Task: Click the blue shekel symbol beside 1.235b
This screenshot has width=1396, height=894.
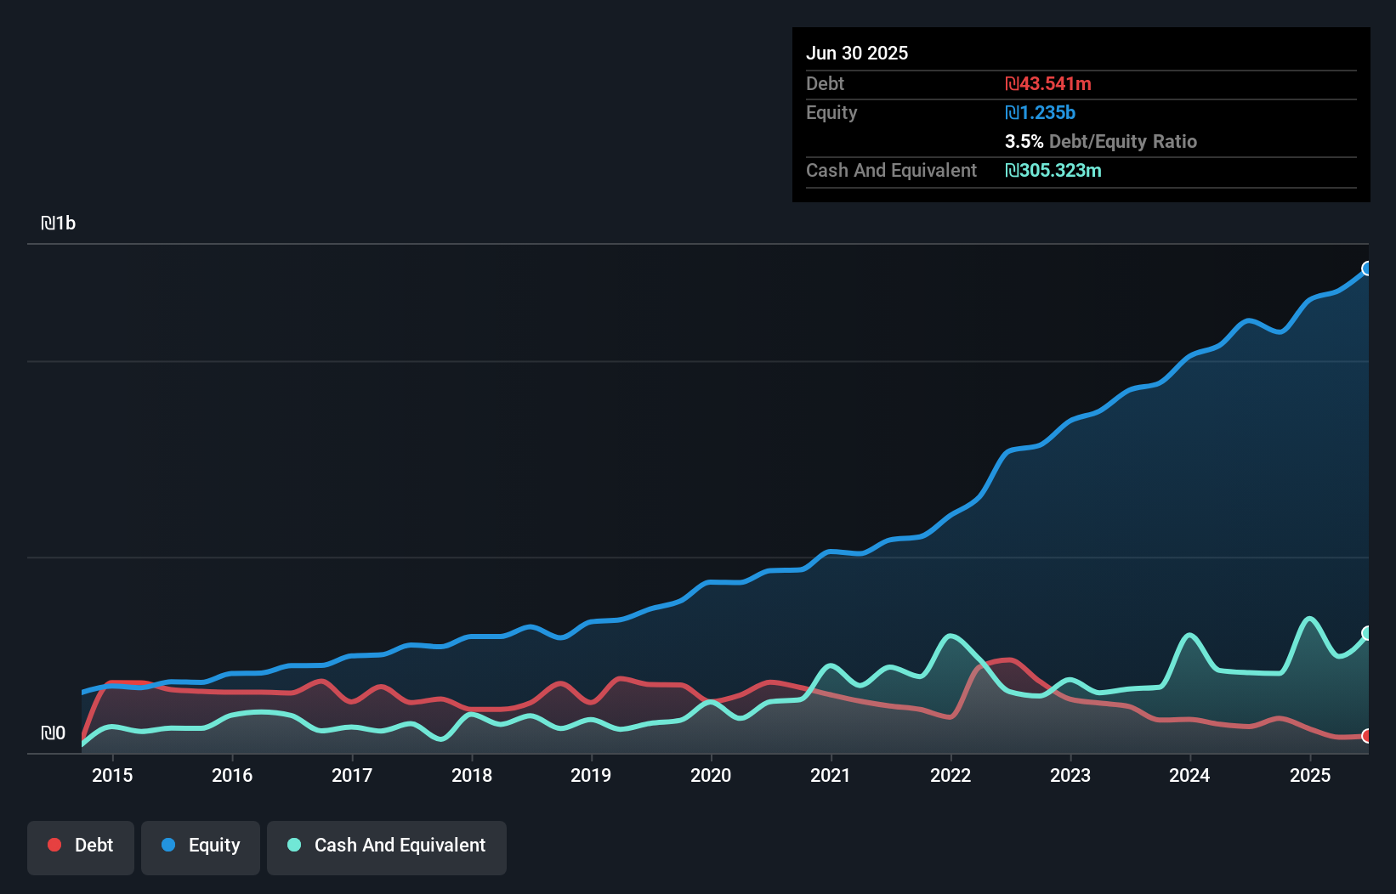Action: tap(1011, 112)
